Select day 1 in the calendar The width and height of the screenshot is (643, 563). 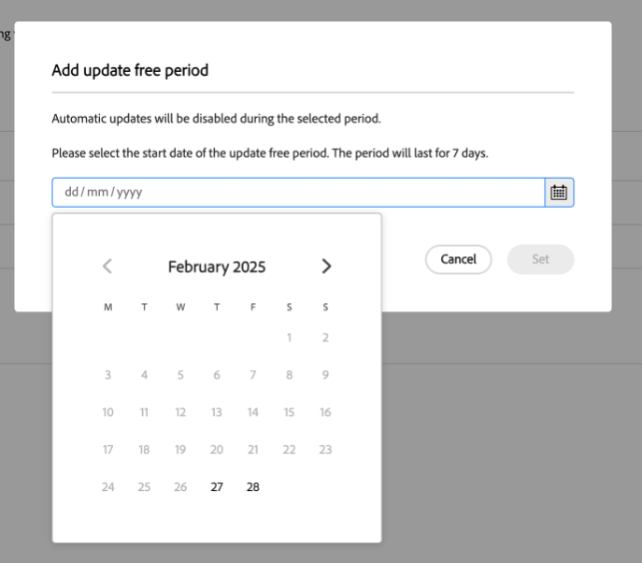tap(290, 337)
